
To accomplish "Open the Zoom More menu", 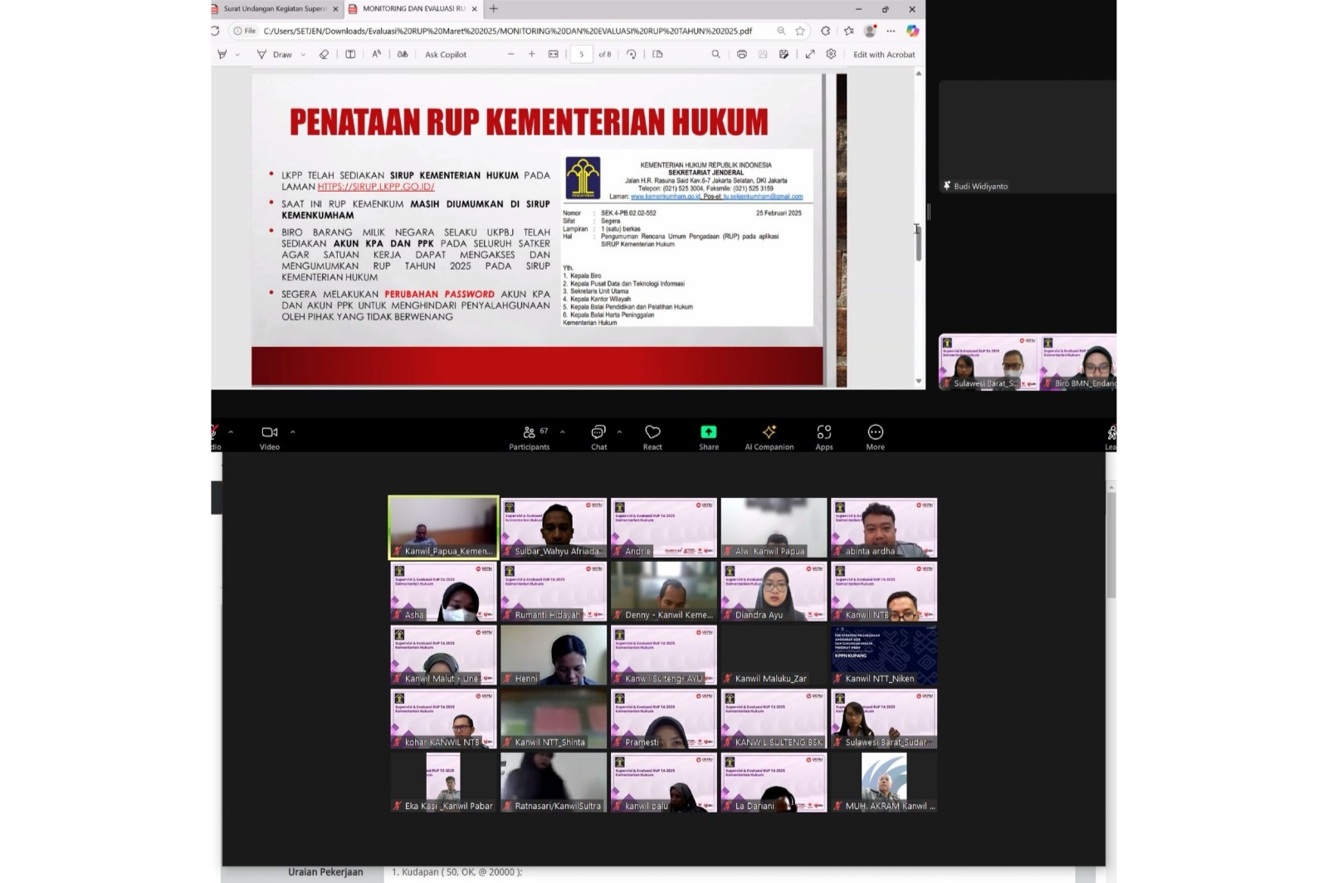I will pos(875,432).
